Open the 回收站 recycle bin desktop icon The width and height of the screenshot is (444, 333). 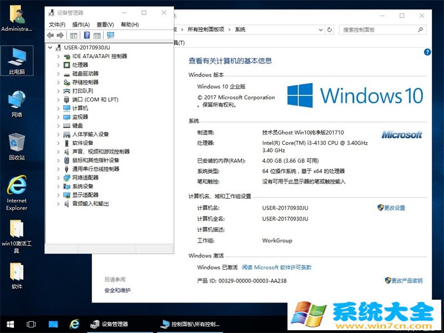(x=17, y=147)
